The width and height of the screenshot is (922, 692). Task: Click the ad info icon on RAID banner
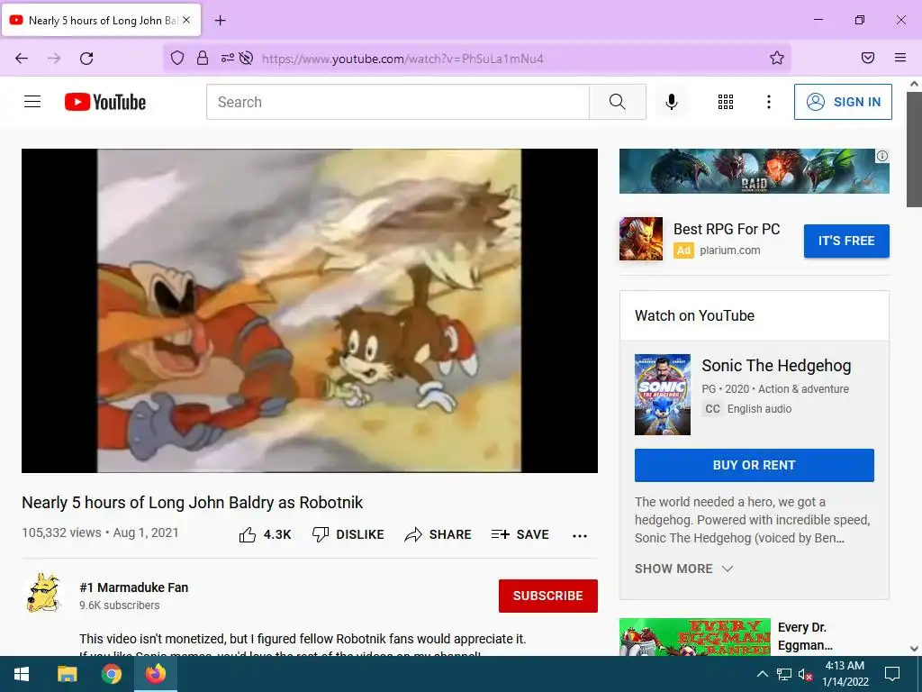[882, 156]
